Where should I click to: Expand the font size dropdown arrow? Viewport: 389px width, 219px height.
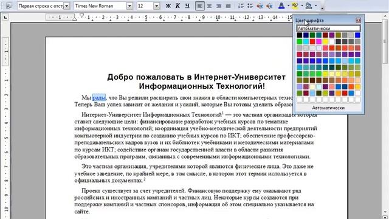(x=157, y=6)
